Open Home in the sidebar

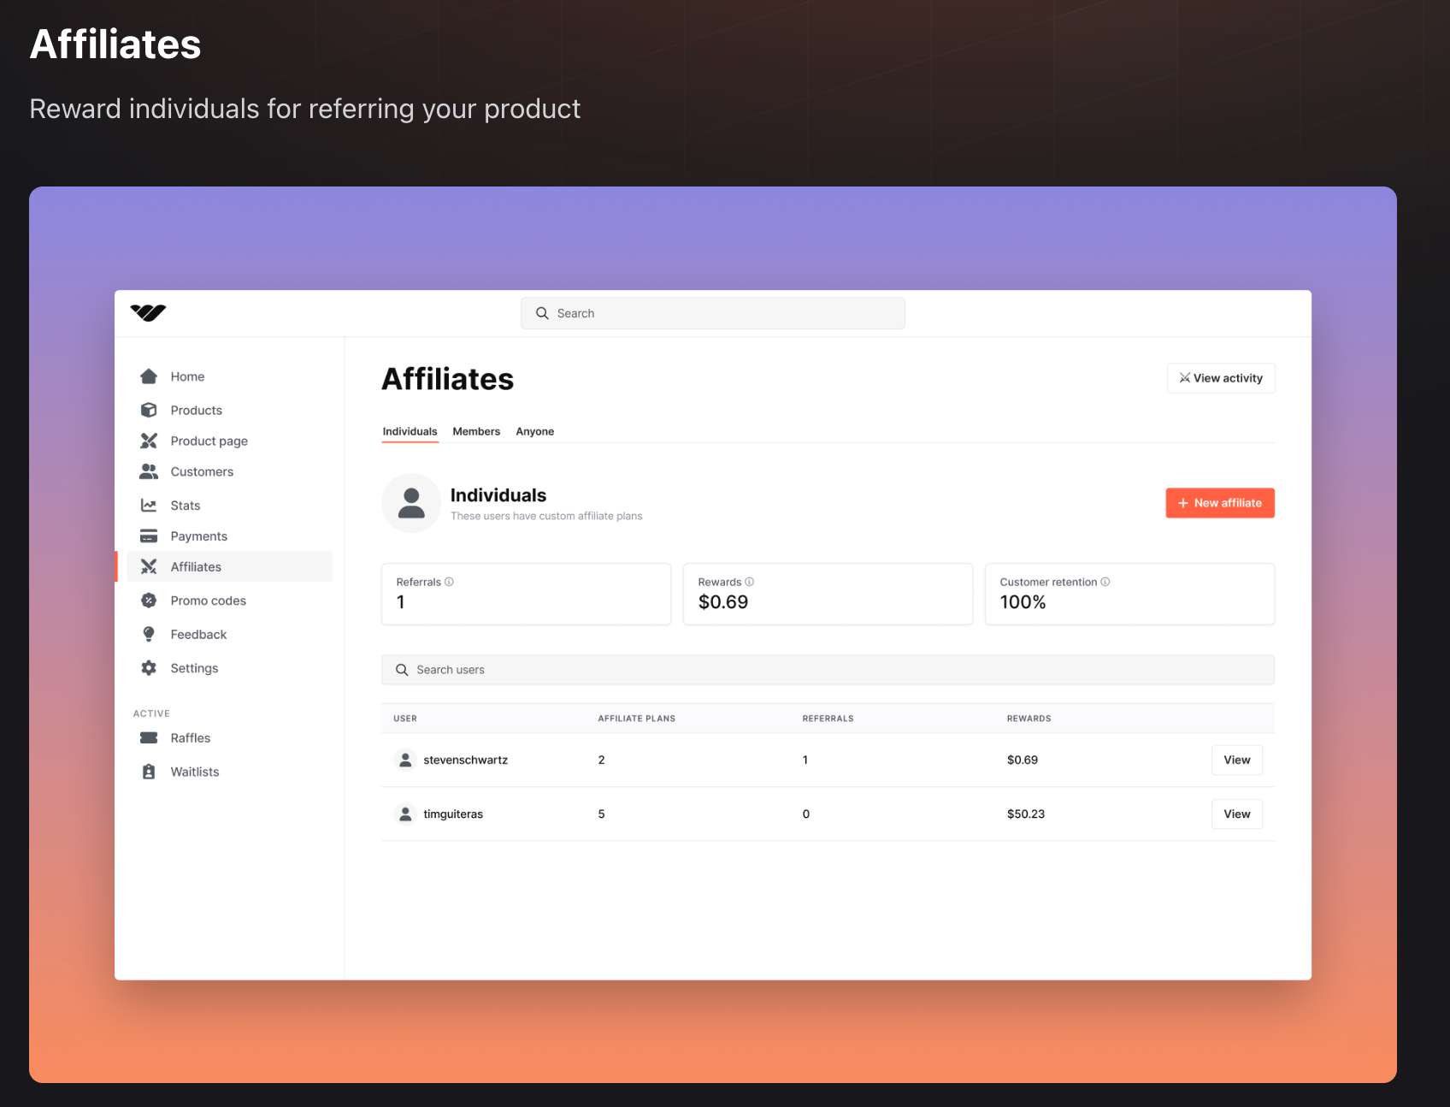point(230,376)
